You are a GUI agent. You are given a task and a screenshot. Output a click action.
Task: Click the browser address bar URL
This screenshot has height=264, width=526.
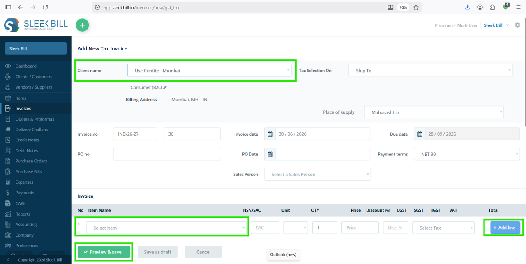point(141,7)
